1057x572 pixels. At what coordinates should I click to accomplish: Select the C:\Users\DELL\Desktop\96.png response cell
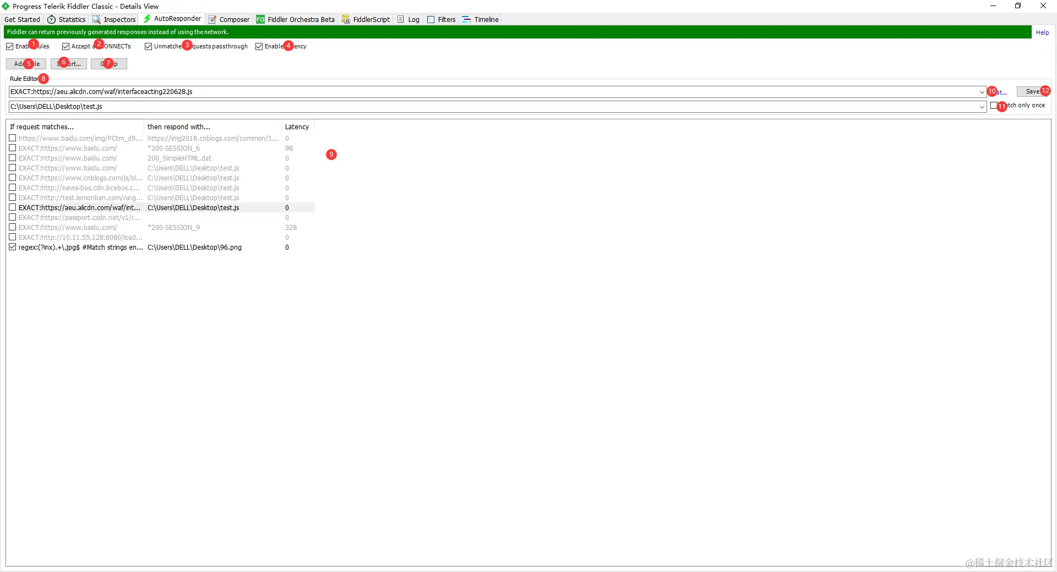(194, 248)
